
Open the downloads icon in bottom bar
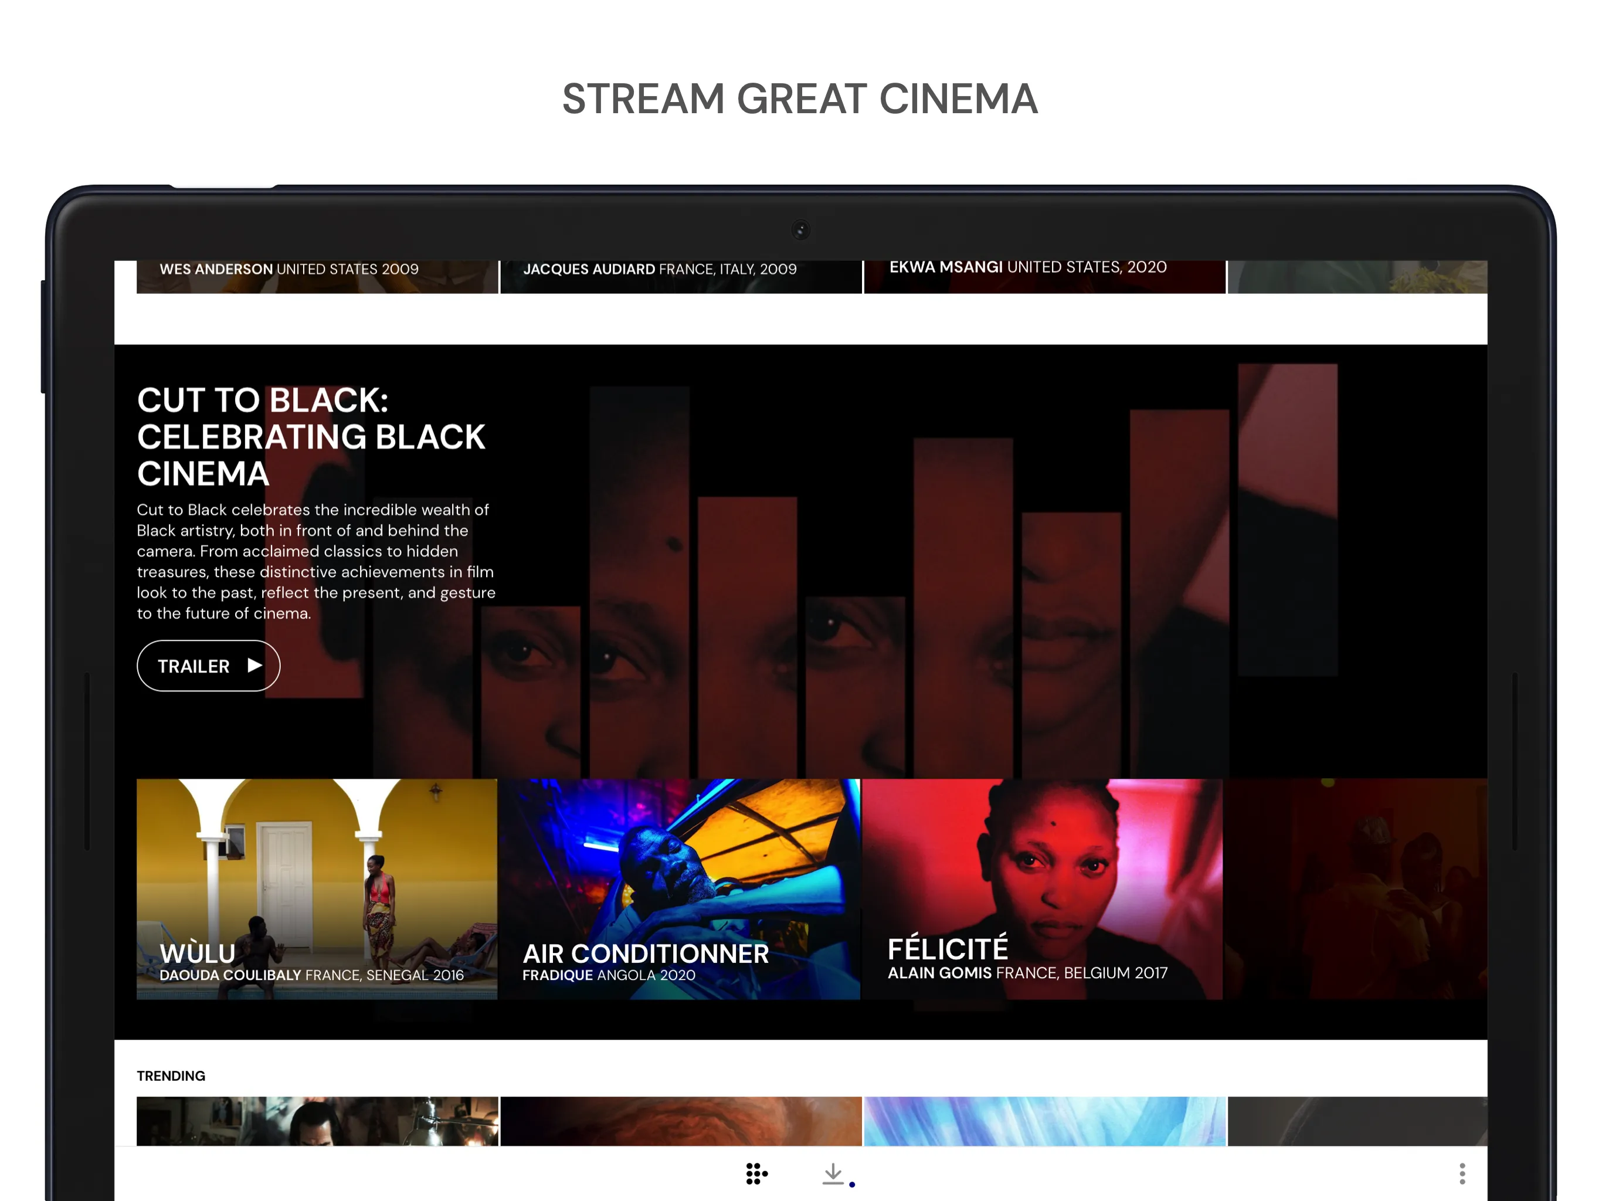[834, 1174]
